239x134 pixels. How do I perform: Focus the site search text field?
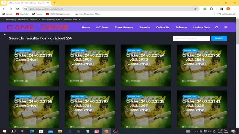click(191, 38)
